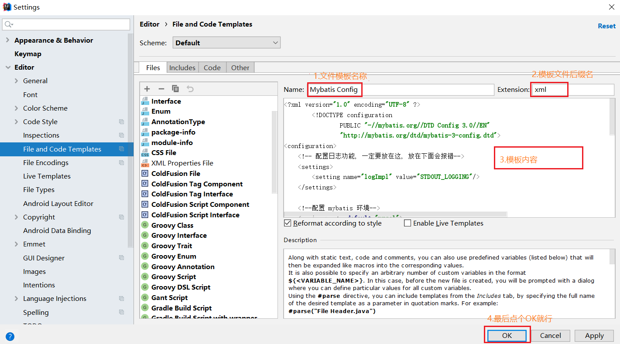The image size is (620, 344).
Task: Switch to the Files tab
Action: tap(153, 67)
